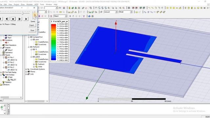210x118 pixels.
Task: Collapse the Perfect E tree node
Action: point(29,47)
